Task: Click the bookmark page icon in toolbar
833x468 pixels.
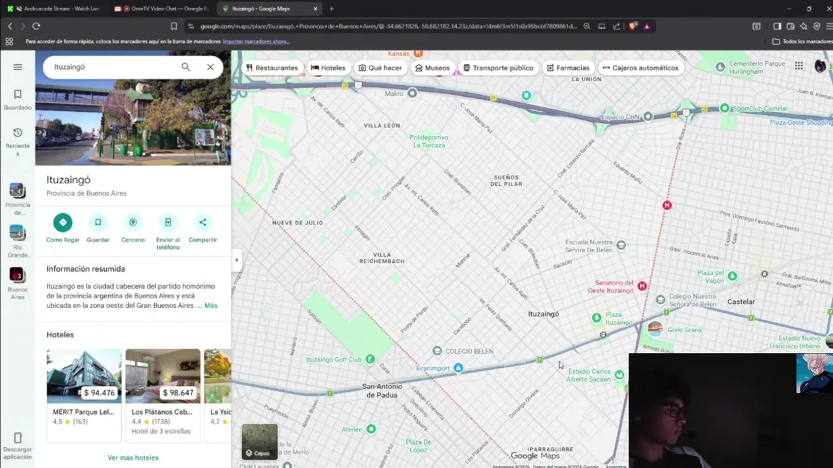Action: click(174, 26)
